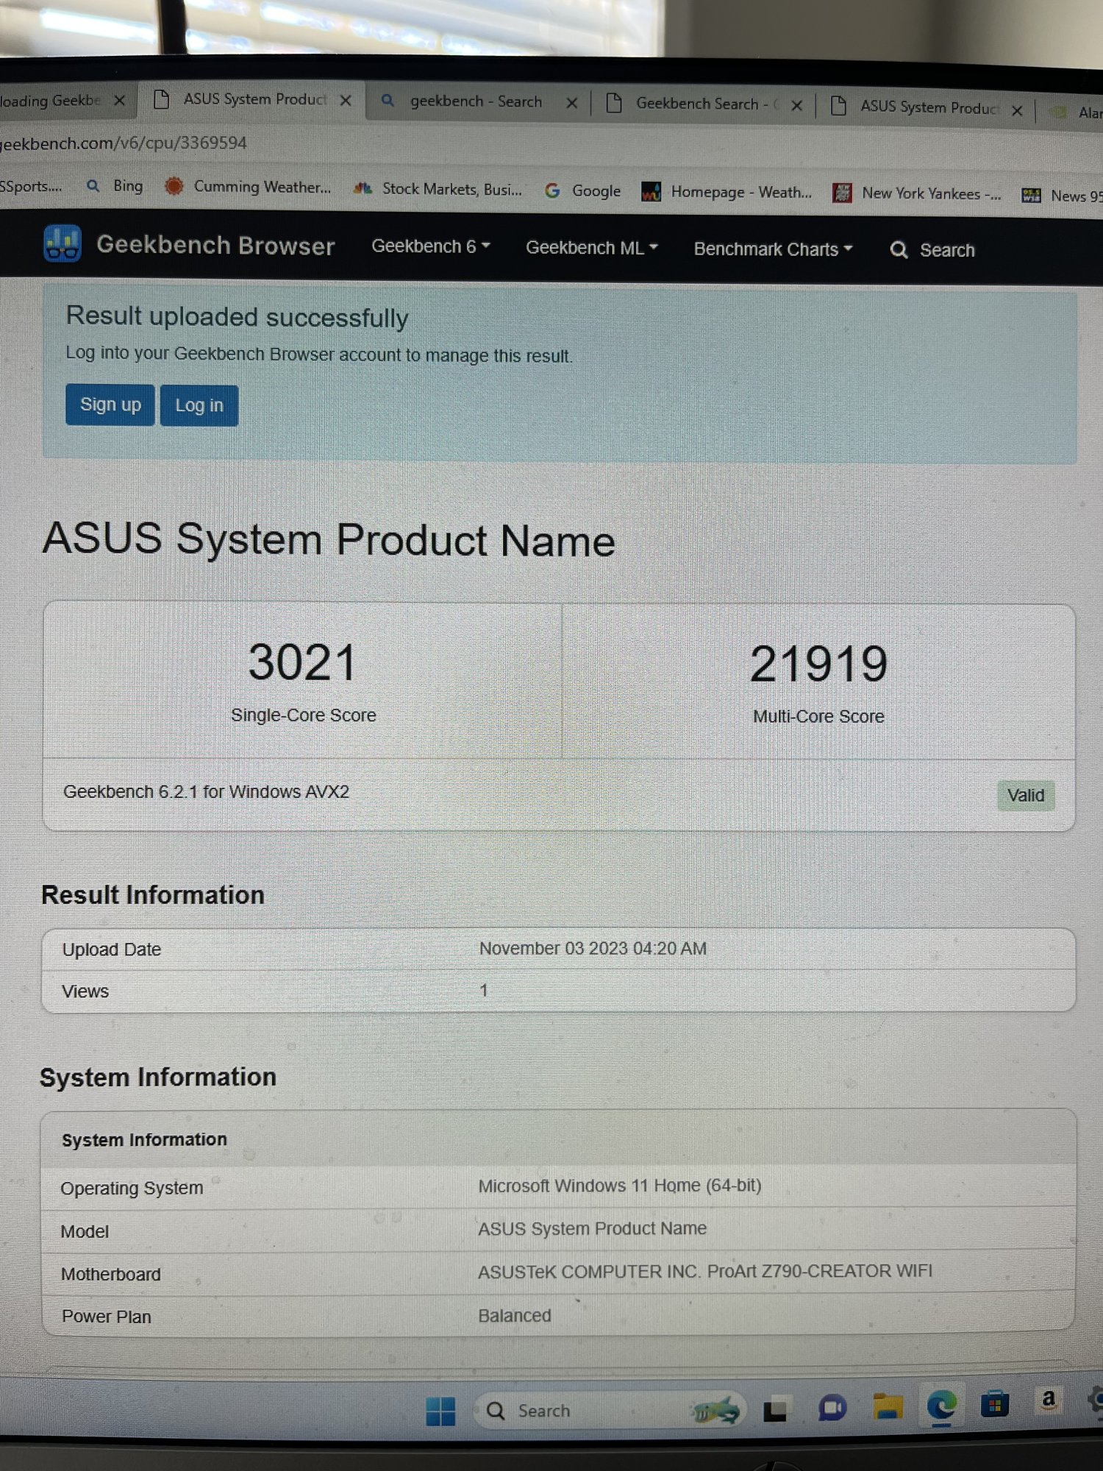Open File Explorer from the taskbar

(888, 1406)
